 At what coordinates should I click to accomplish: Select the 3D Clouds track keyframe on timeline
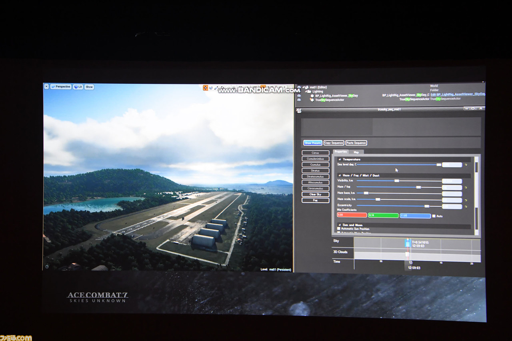[x=407, y=254]
